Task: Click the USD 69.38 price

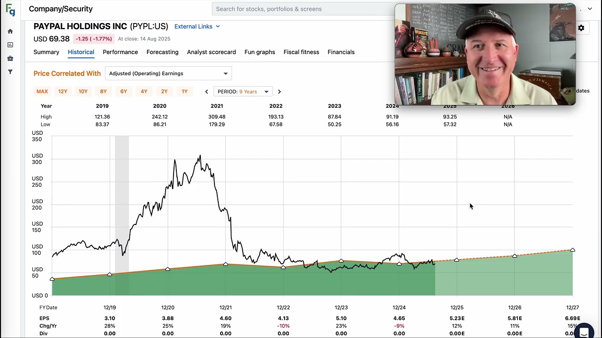Action: pyautogui.click(x=51, y=39)
